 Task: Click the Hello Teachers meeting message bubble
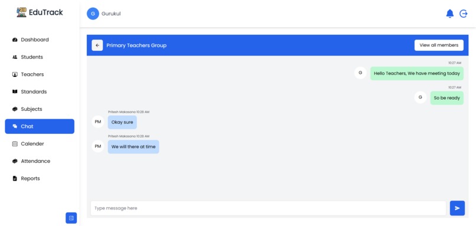click(x=417, y=73)
